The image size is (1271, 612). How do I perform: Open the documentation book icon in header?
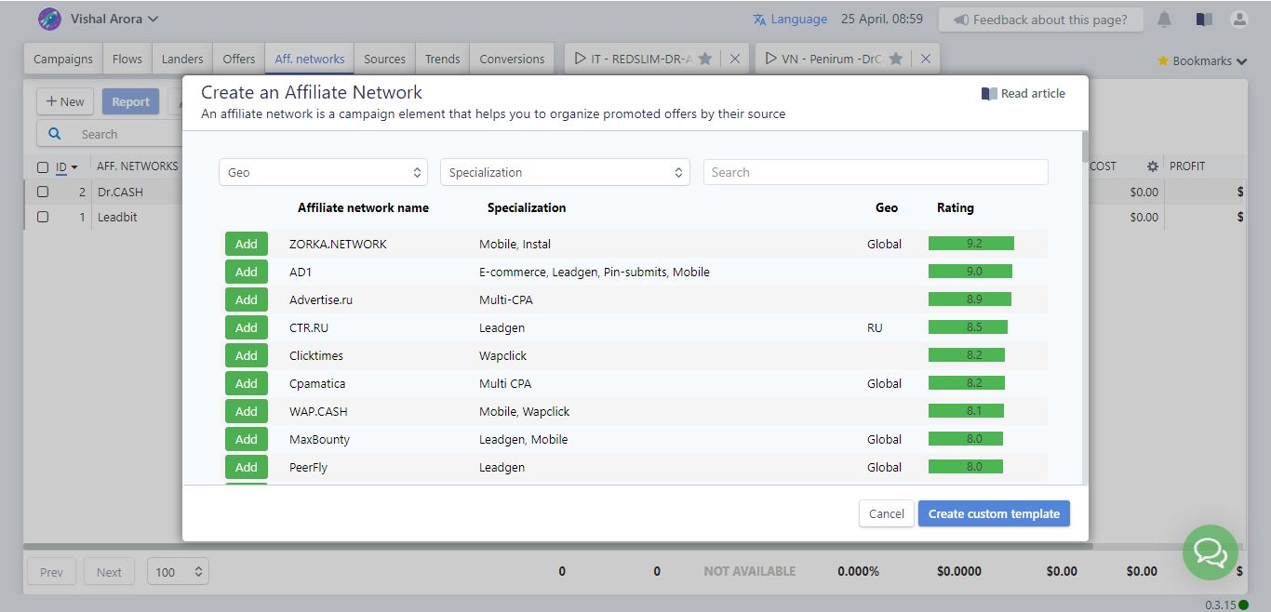tap(1204, 20)
